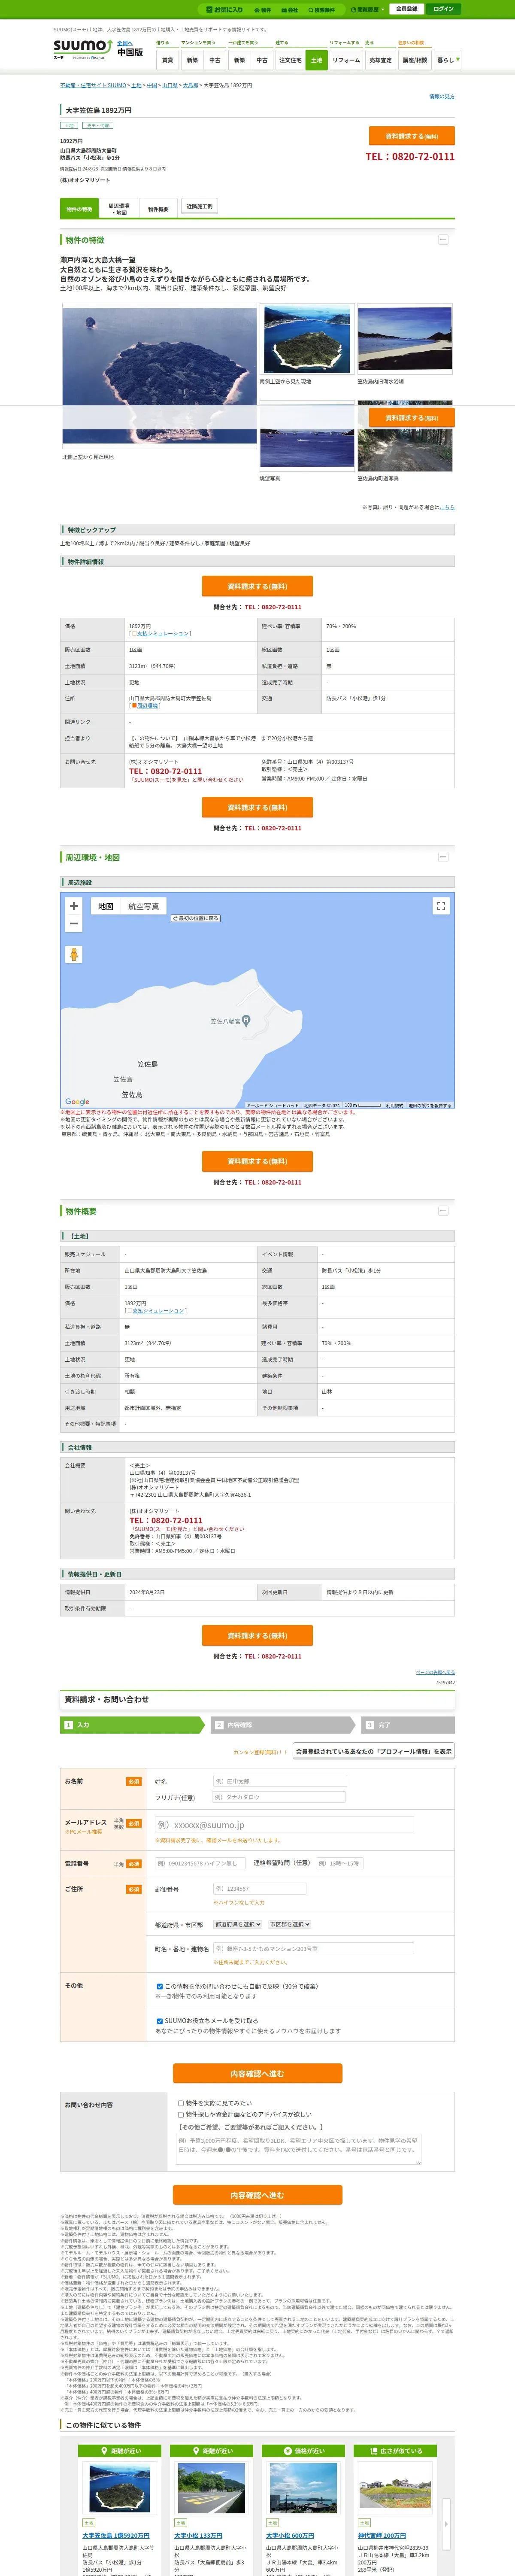
Task: Select the 近隣施工例 tab
Action: [x=199, y=207]
